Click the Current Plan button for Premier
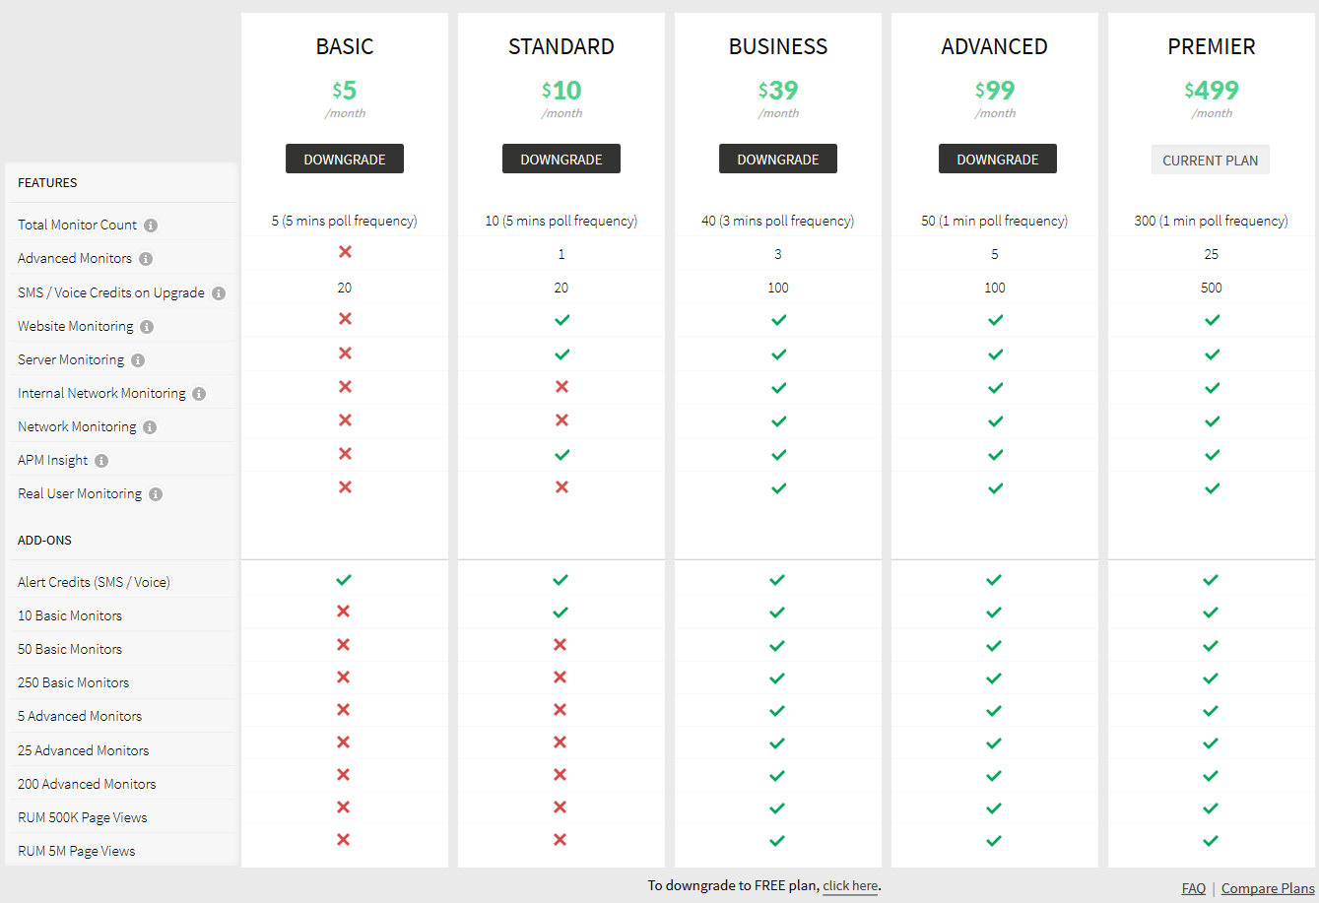The width and height of the screenshot is (1319, 903). 1210,161
